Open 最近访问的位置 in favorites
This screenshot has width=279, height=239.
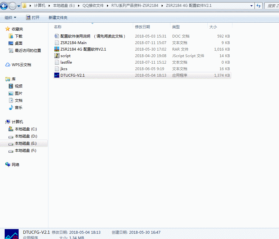point(28,50)
